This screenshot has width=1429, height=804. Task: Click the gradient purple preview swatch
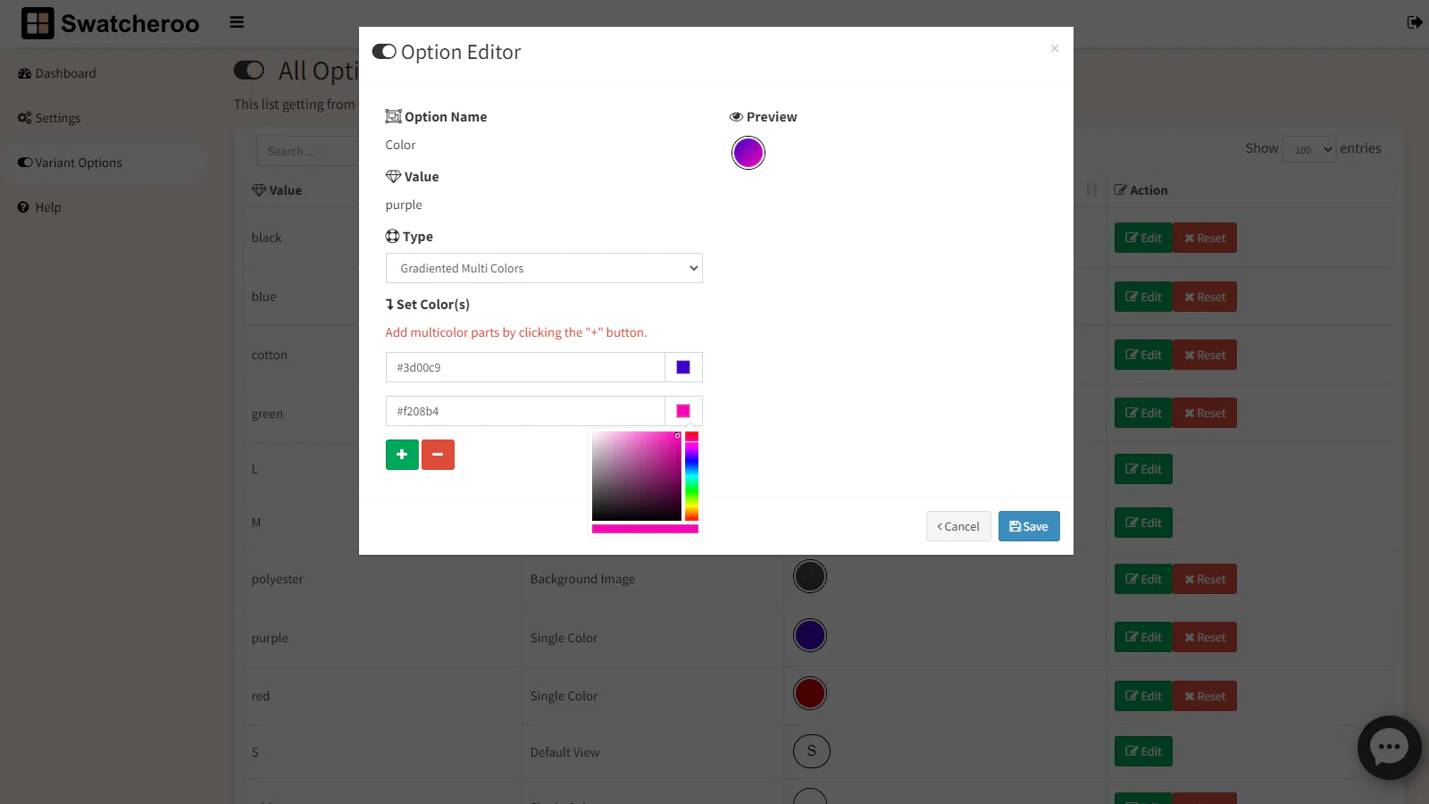(x=748, y=153)
